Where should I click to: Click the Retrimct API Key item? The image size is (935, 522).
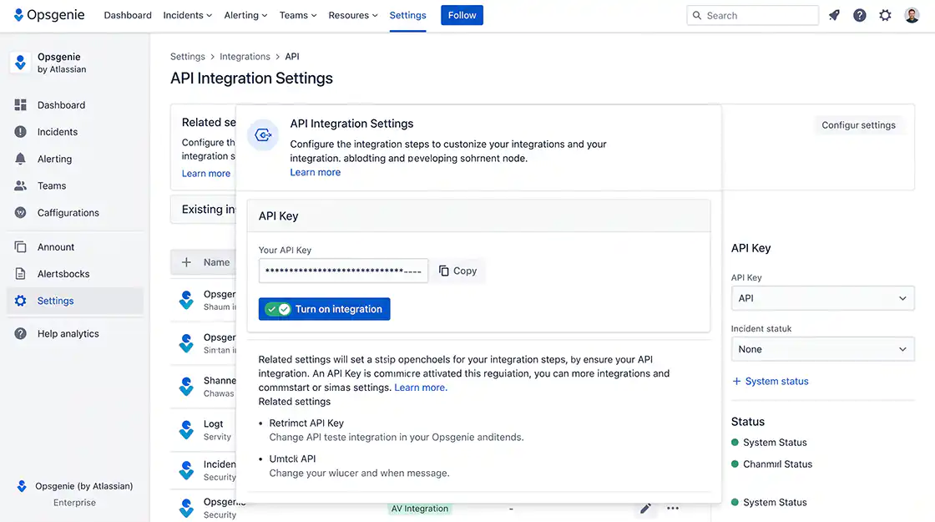(x=306, y=423)
